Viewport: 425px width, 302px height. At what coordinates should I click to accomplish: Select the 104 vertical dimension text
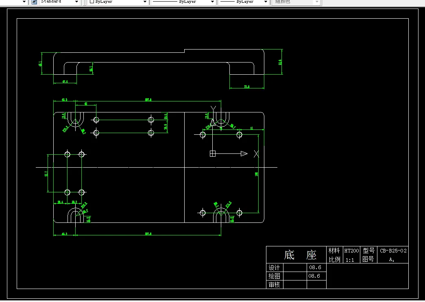pos(256,174)
